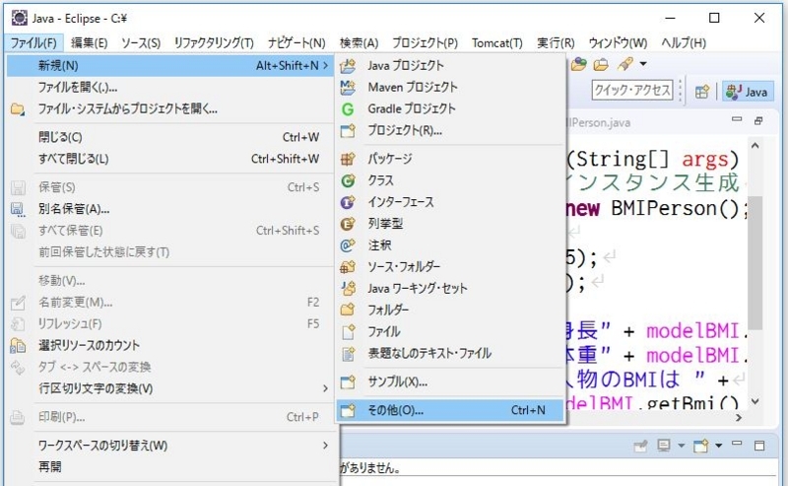Open the dropdown arrow after the pencil toolbar icon
This screenshot has height=486, width=788.
pyautogui.click(x=643, y=64)
